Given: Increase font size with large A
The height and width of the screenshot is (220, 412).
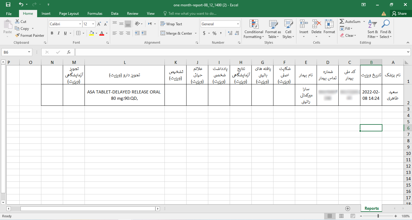Looking at the screenshot, I should tap(99, 24).
